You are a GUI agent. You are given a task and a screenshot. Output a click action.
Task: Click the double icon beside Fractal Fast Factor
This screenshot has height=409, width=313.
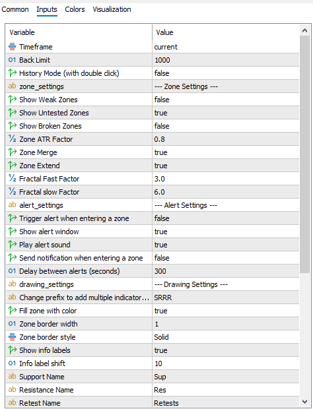[13, 178]
